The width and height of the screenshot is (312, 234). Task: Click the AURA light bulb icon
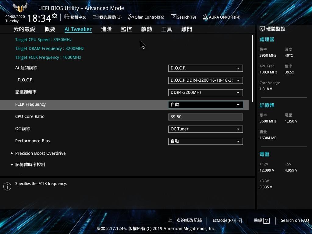point(205,17)
